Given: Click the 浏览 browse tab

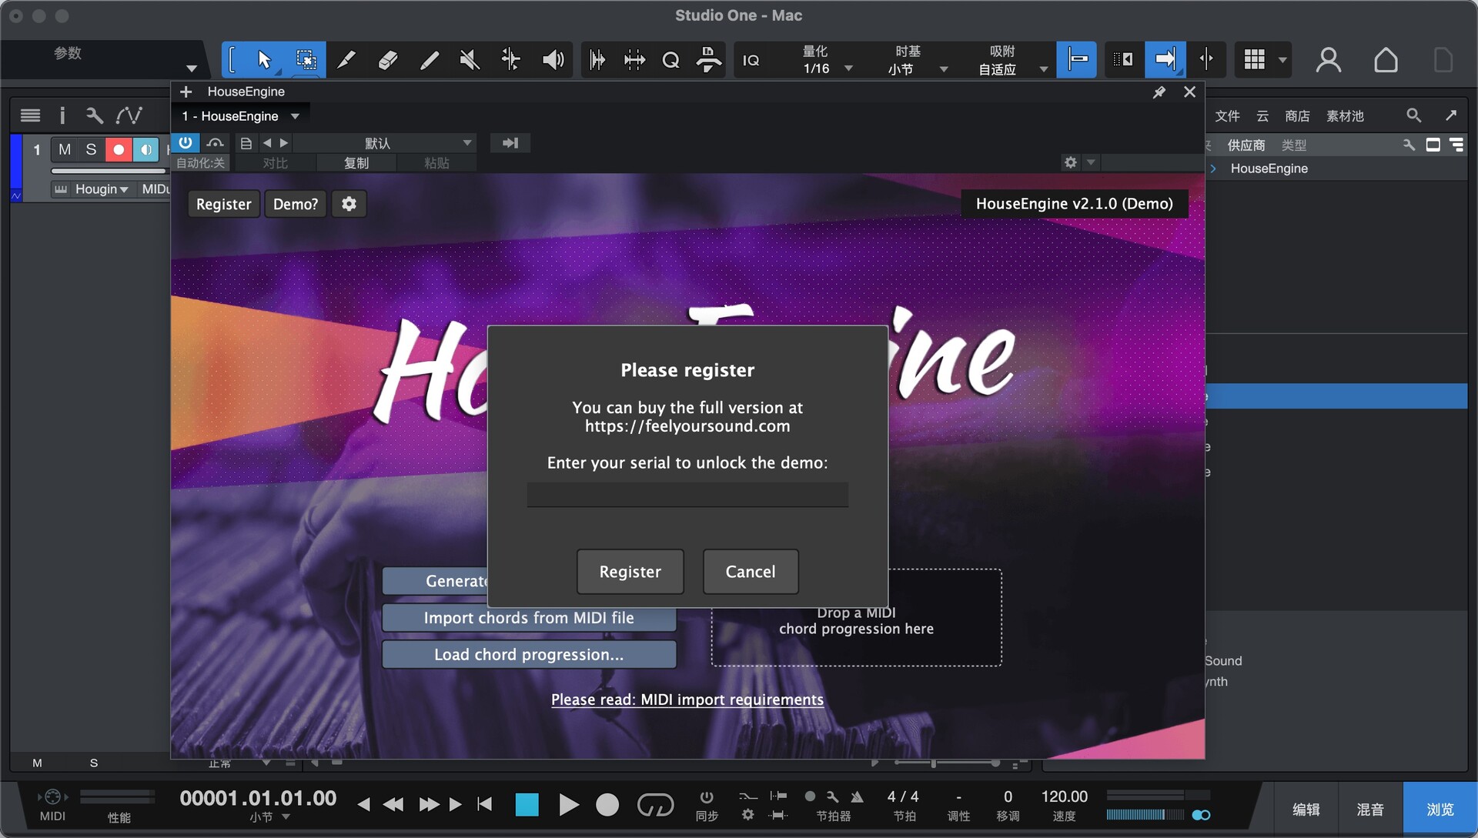Looking at the screenshot, I should click(1440, 810).
